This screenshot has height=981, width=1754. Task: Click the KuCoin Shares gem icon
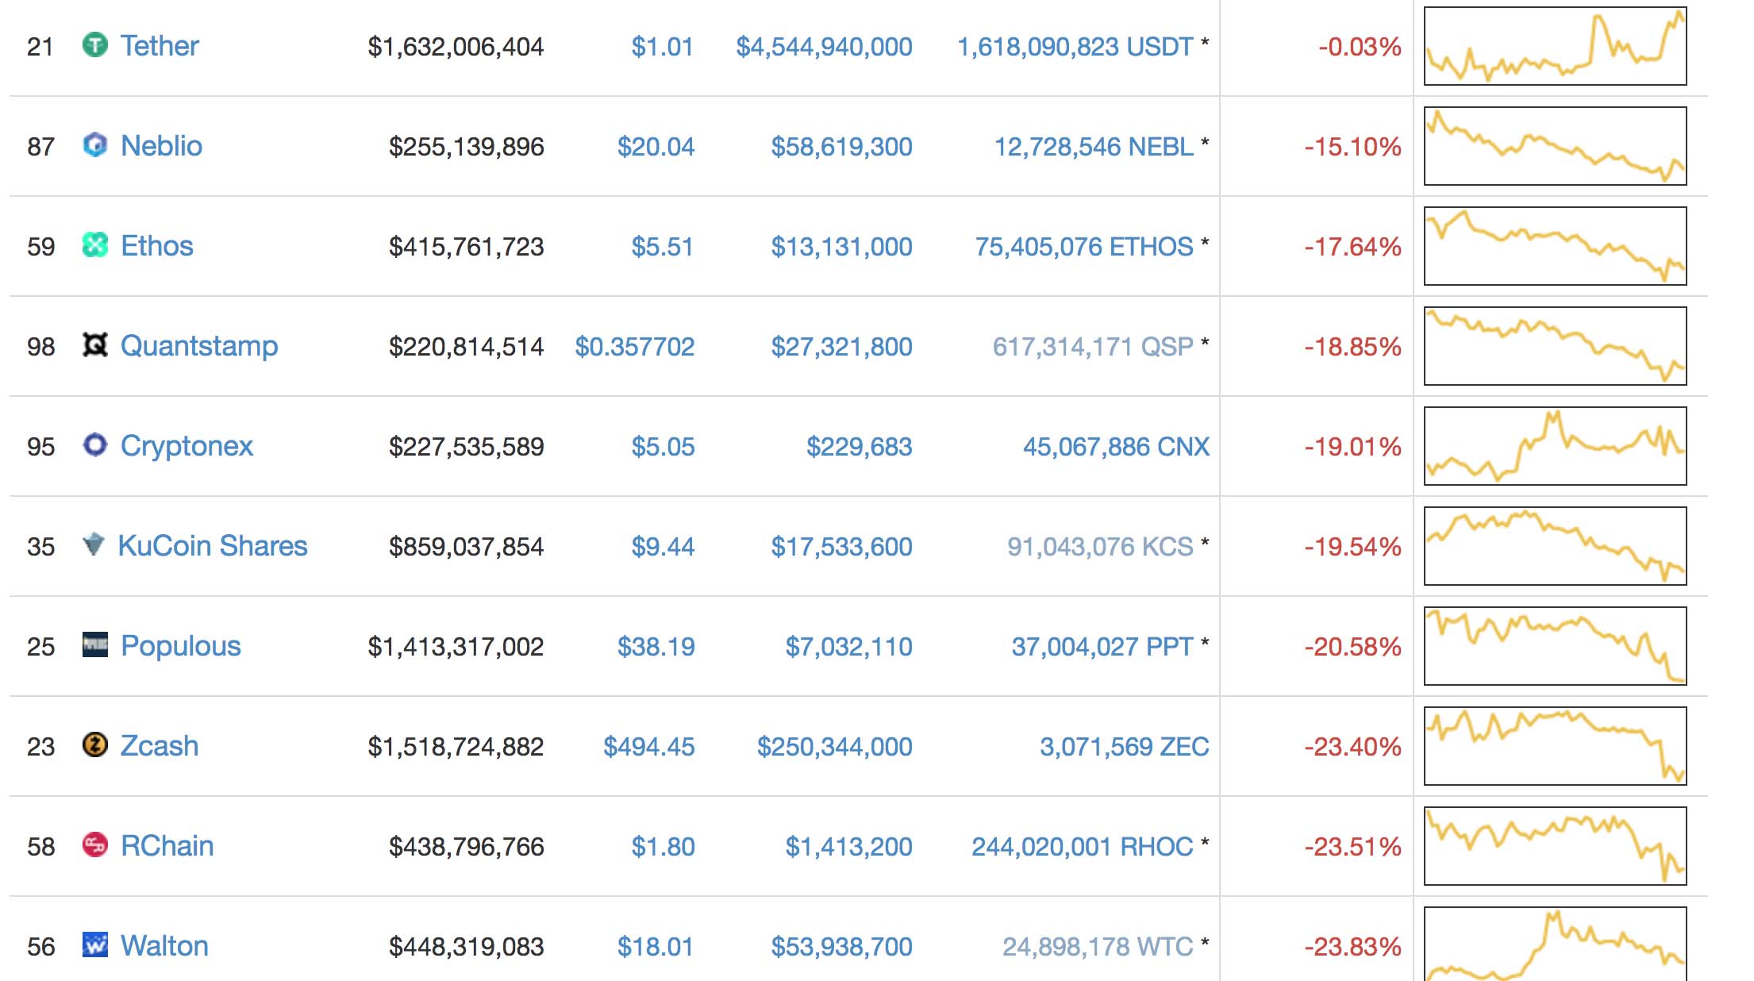[94, 545]
